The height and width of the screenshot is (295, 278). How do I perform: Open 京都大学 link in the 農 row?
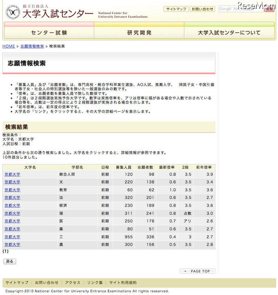pyautogui.click(x=12, y=244)
